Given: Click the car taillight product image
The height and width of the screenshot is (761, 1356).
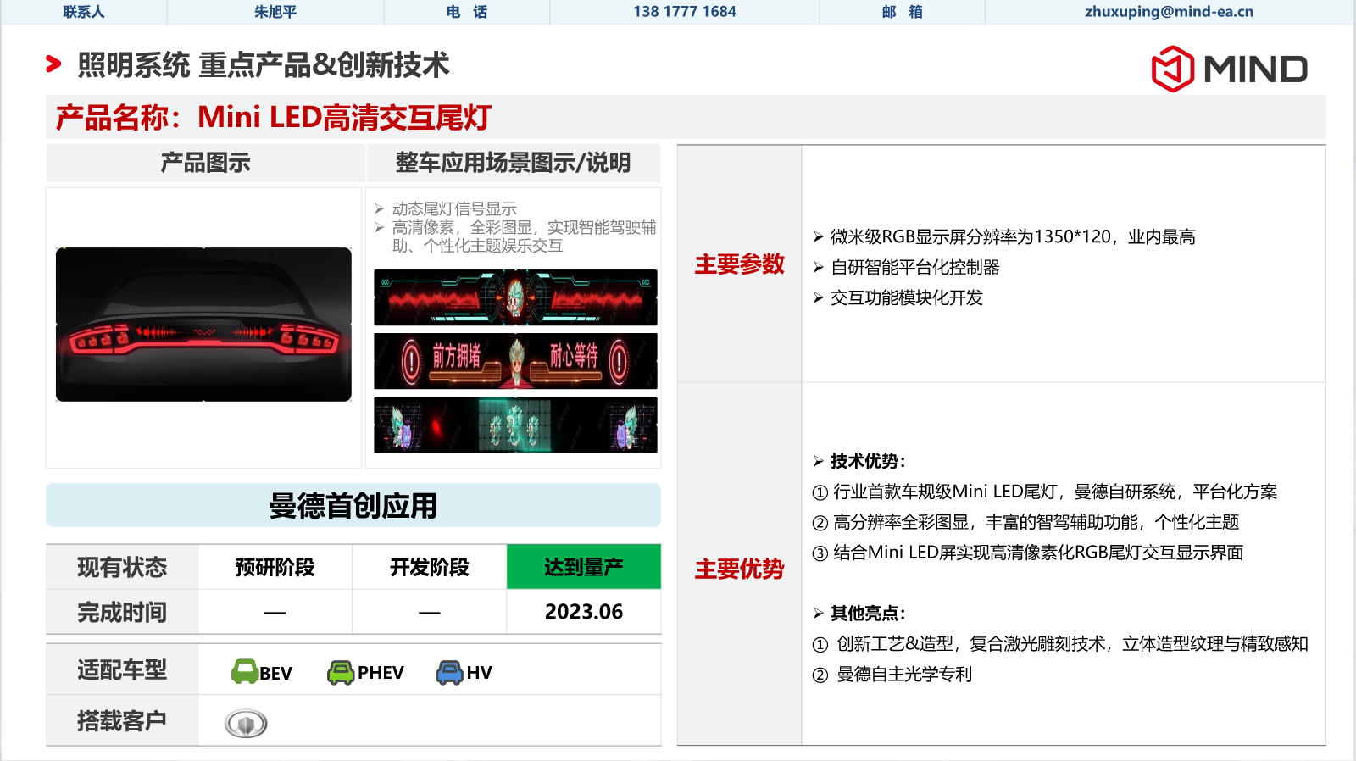Looking at the screenshot, I should pyautogui.click(x=203, y=325).
